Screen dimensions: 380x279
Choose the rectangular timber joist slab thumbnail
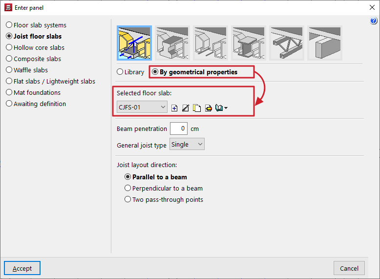(325, 43)
